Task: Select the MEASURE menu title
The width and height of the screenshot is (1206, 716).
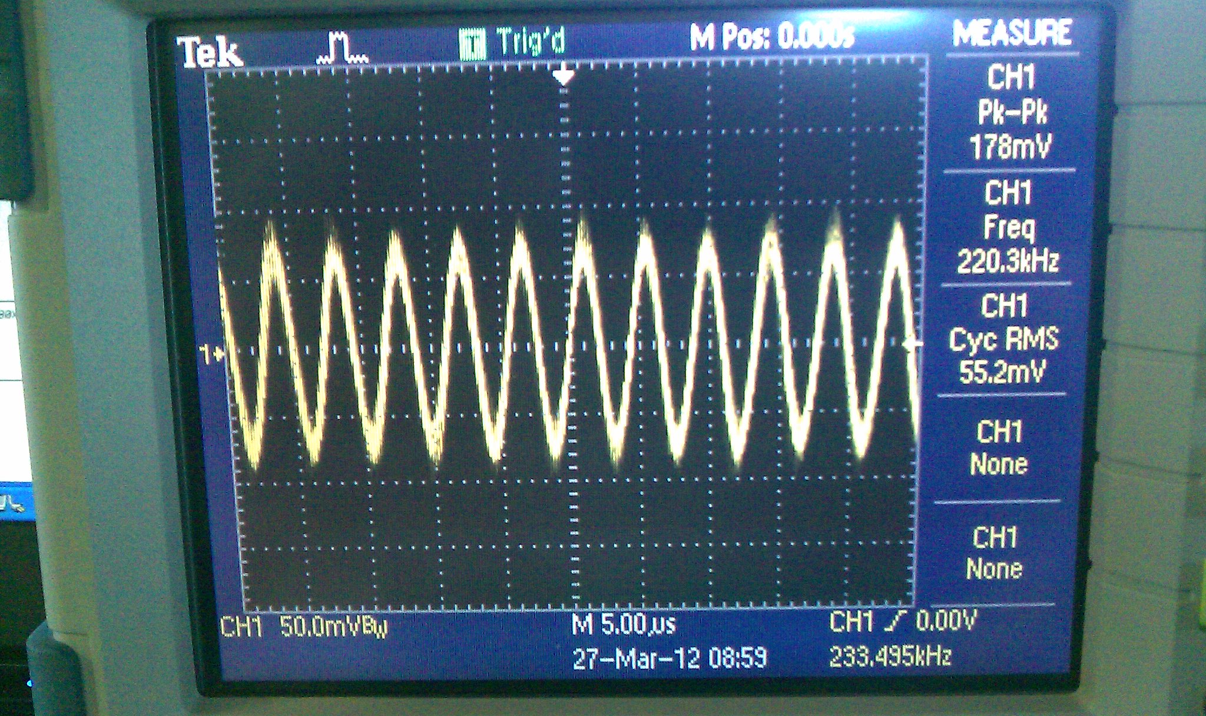Action: [1011, 33]
